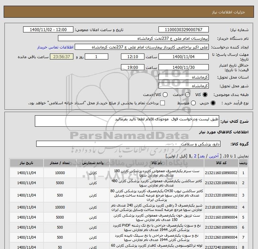Click the delivery city field کرمانشاه

tap(184, 86)
